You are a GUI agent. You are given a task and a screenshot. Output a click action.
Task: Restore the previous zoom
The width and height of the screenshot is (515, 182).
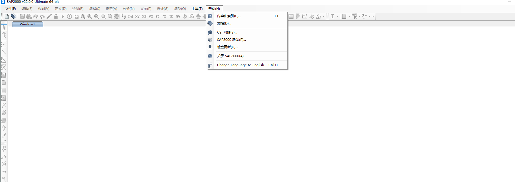pos(97,16)
